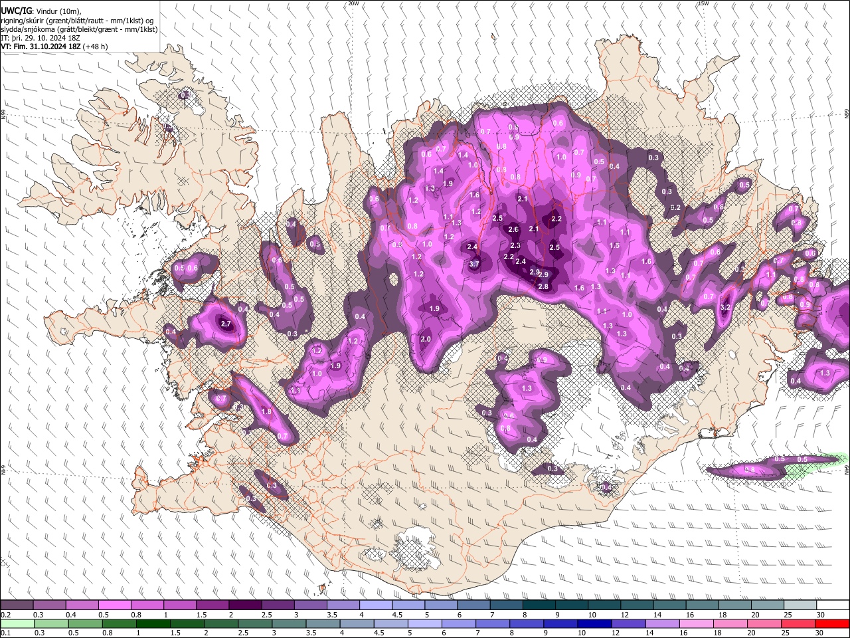Select the bright pink 0.5 snow-scale swatch

pos(114,605)
